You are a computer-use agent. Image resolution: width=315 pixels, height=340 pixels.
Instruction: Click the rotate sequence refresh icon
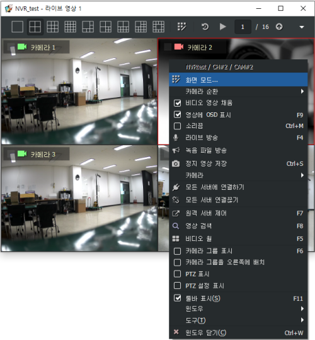click(205, 27)
